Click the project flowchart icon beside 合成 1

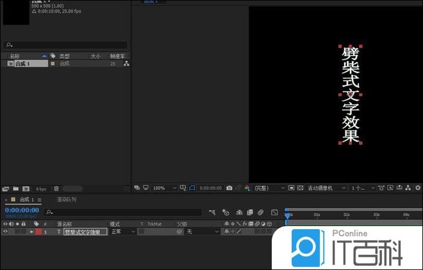[x=126, y=63]
